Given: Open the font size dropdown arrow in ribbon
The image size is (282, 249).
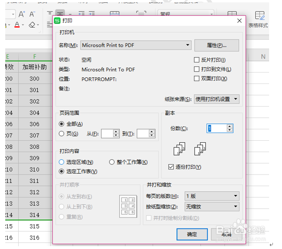Looking at the screenshot, I should click(x=13, y=14).
